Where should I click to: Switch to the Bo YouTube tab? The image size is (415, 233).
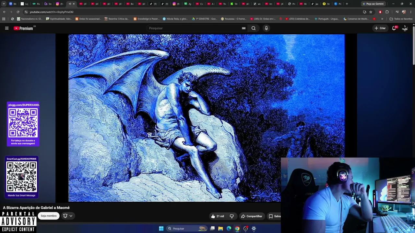[130, 4]
